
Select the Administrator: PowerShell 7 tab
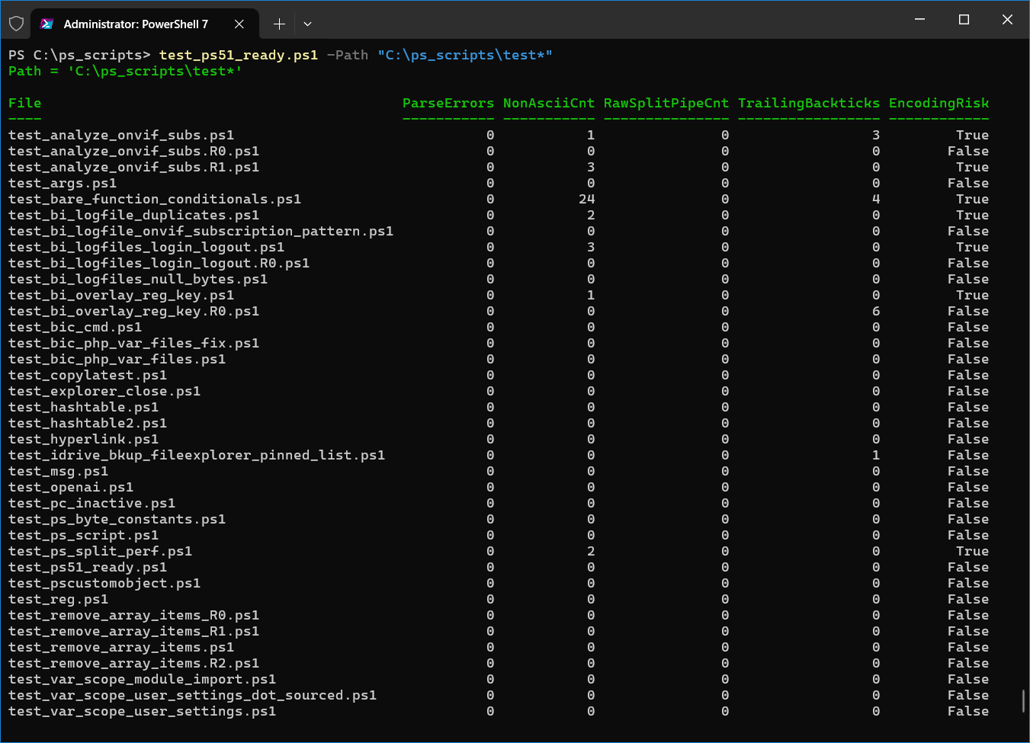click(x=136, y=24)
